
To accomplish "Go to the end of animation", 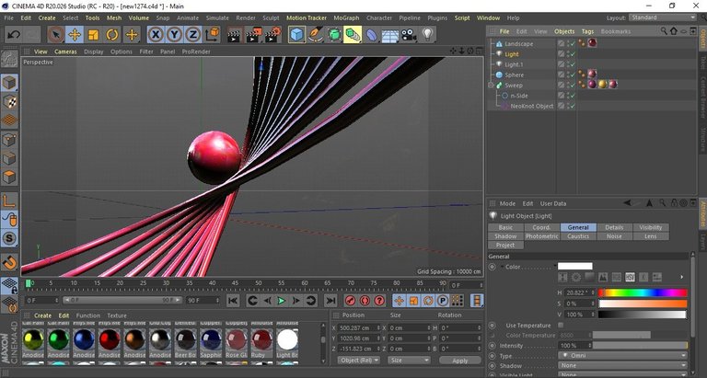I will tap(330, 301).
